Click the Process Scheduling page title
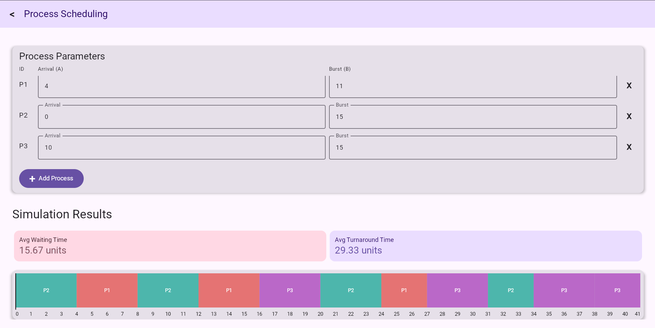Viewport: 655px width, 328px height. coord(66,14)
